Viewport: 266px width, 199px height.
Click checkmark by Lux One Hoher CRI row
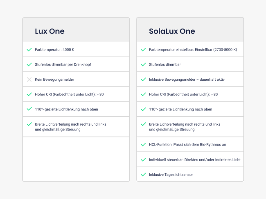(x=29, y=94)
